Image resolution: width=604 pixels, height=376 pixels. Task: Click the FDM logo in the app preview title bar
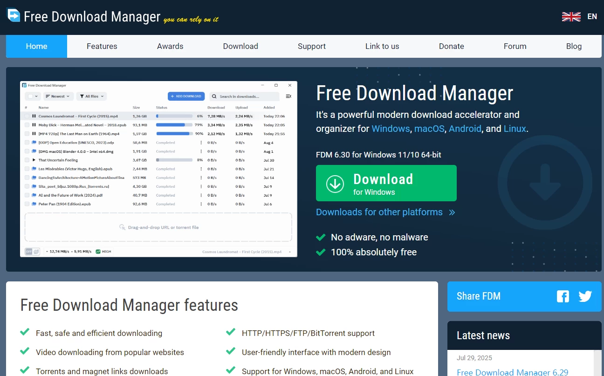[x=25, y=85]
